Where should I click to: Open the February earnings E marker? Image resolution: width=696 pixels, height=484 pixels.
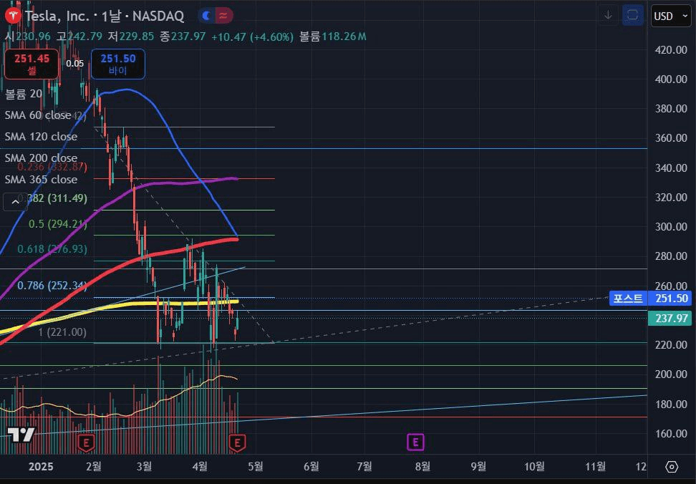pyautogui.click(x=86, y=442)
